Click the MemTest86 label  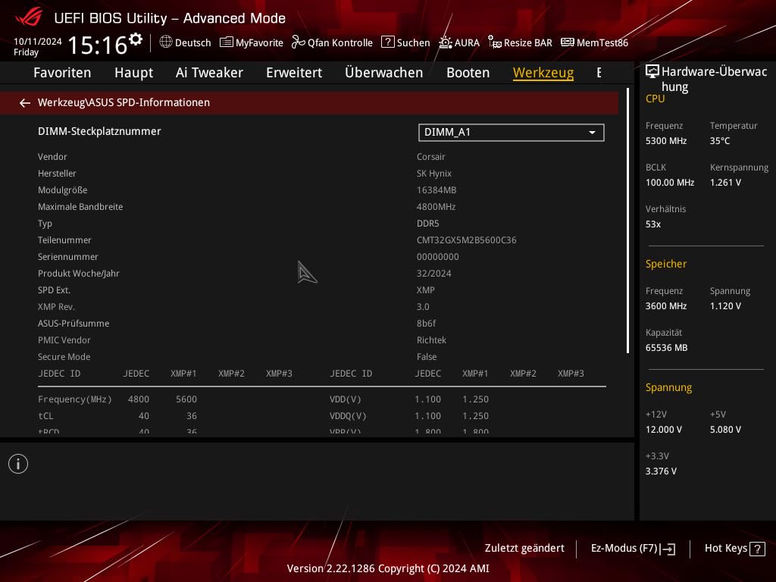click(x=602, y=42)
